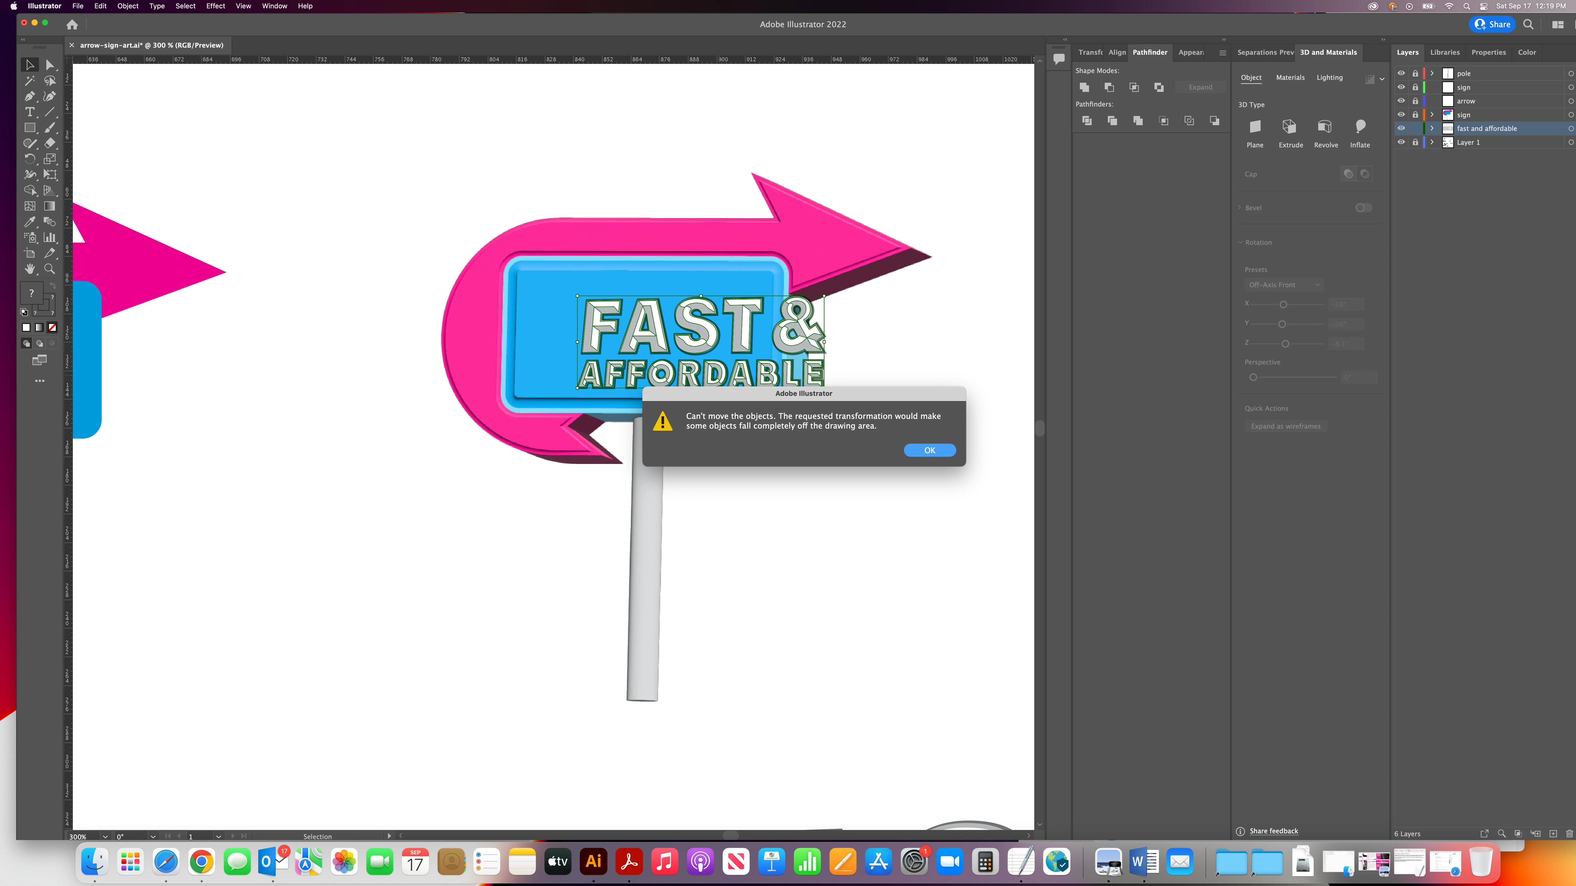This screenshot has width=1576, height=886.
Task: Hide the pole layer
Action: (1401, 73)
